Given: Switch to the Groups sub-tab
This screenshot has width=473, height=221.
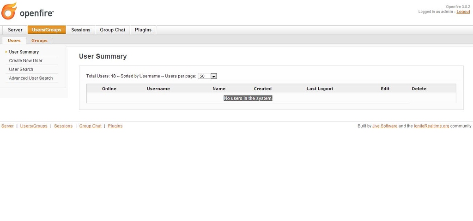Looking at the screenshot, I should click(39, 41).
